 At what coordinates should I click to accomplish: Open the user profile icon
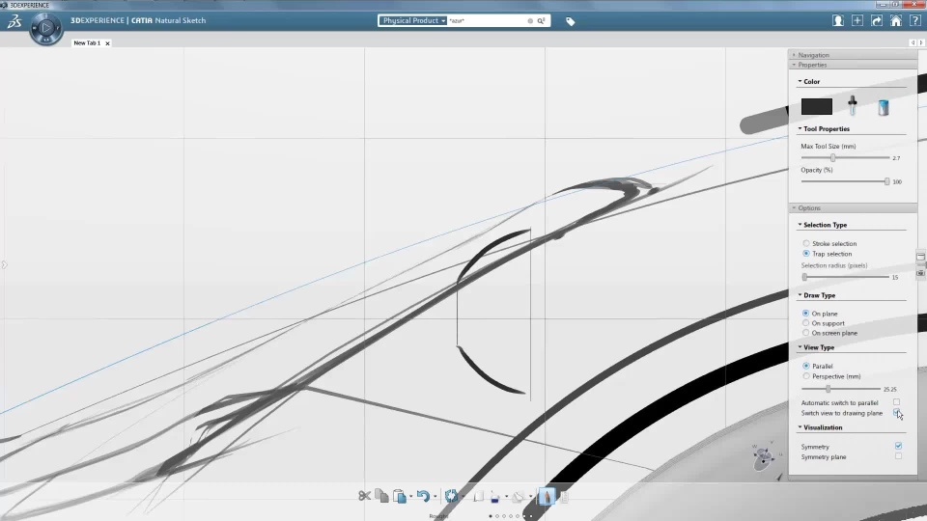pyautogui.click(x=838, y=20)
